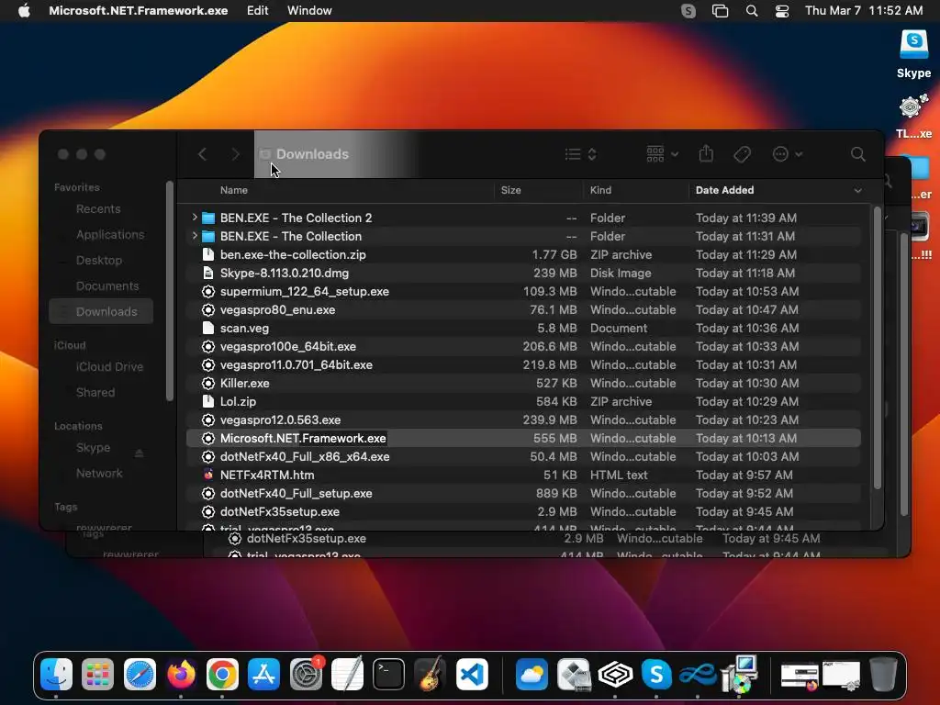
Task: Open the group-by dropdown in toolbar
Action: 662,154
